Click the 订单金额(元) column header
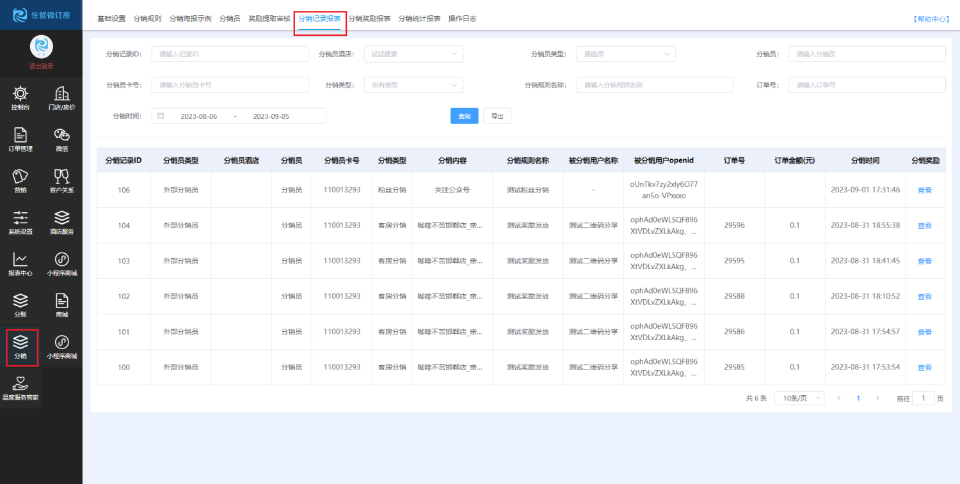 [794, 160]
